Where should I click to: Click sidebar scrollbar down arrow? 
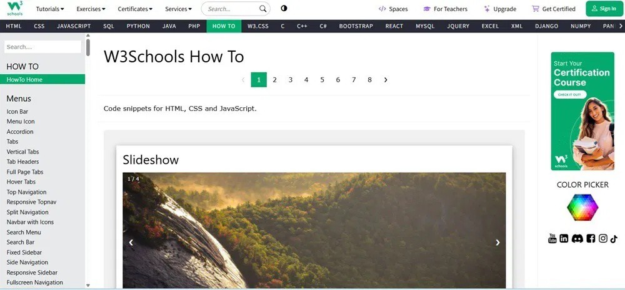(x=88, y=285)
